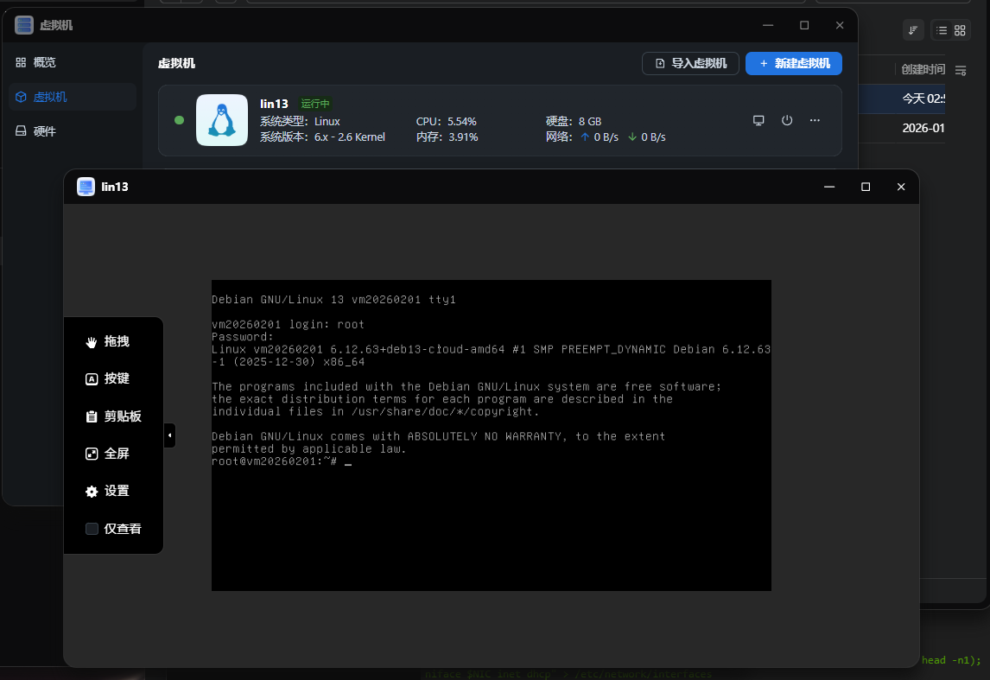Switch to the 概览 overview section

tap(43, 62)
